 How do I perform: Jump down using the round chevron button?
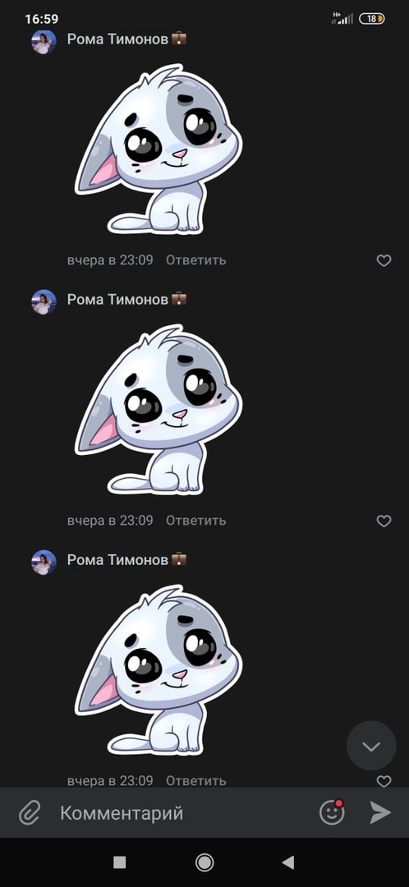tap(371, 746)
